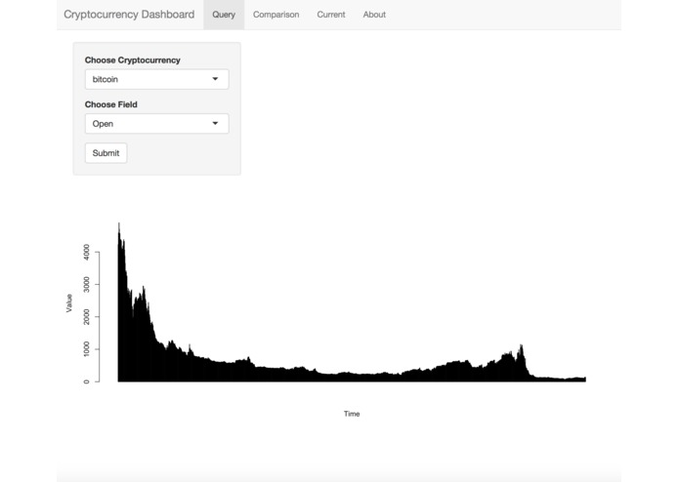Click the 3000 y-axis tick label
Viewport: 679px width, 482px height.
pos(86,285)
